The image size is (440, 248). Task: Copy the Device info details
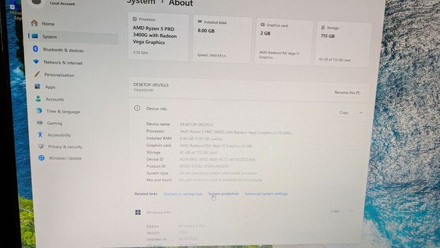(x=344, y=113)
